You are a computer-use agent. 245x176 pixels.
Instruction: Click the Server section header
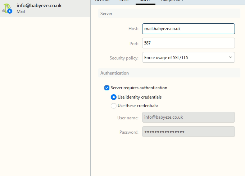[x=106, y=13]
